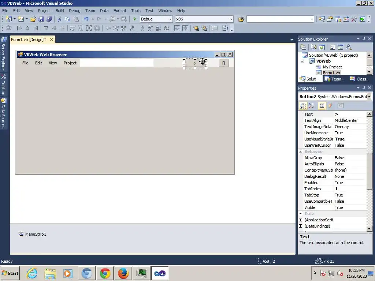This screenshot has height=281, width=375.
Task: Open Format menu
Action: tap(120, 11)
